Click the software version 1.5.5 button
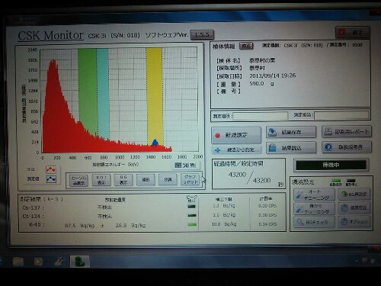This screenshot has height=286, width=381. point(202,34)
